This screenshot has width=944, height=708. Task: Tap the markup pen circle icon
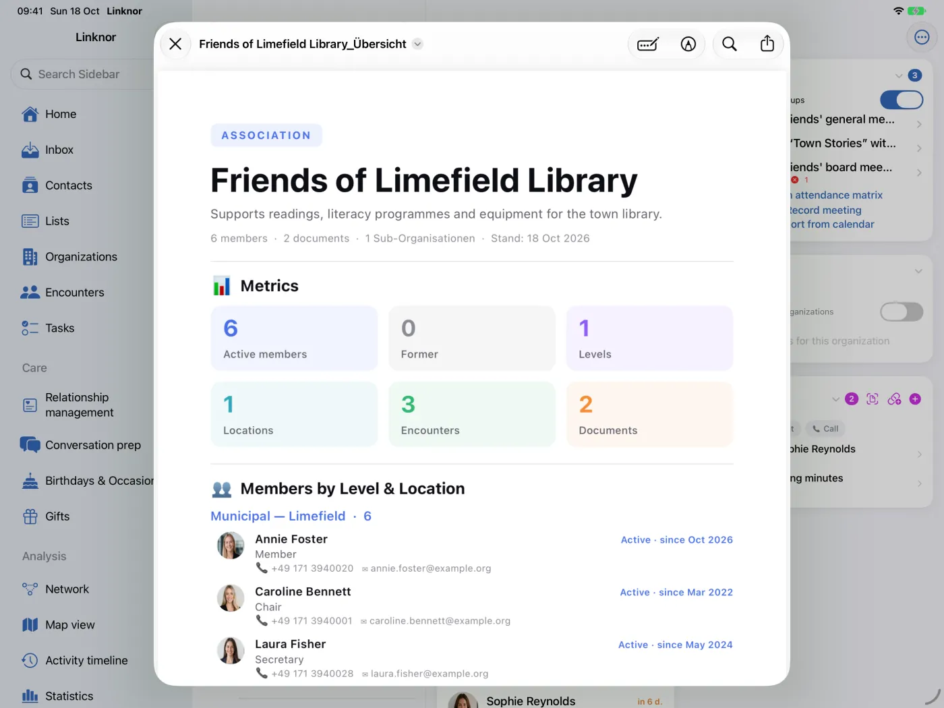[688, 45]
